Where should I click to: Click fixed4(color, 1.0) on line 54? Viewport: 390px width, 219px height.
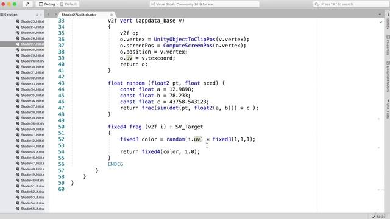(x=169, y=151)
